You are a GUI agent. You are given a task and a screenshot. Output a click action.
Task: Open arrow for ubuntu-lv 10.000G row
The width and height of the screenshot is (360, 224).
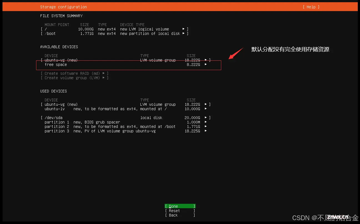206,109
